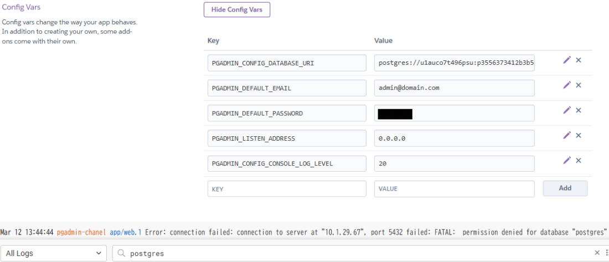Remove the PGADMIN_CONFIG_CONSOLE_LOG_LEVEL variable

579,160
